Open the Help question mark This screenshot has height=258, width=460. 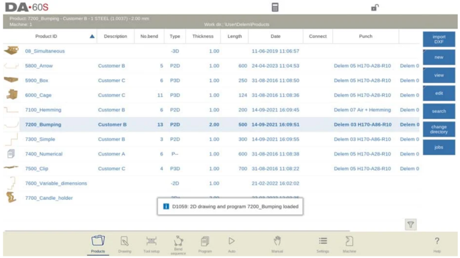click(437, 244)
